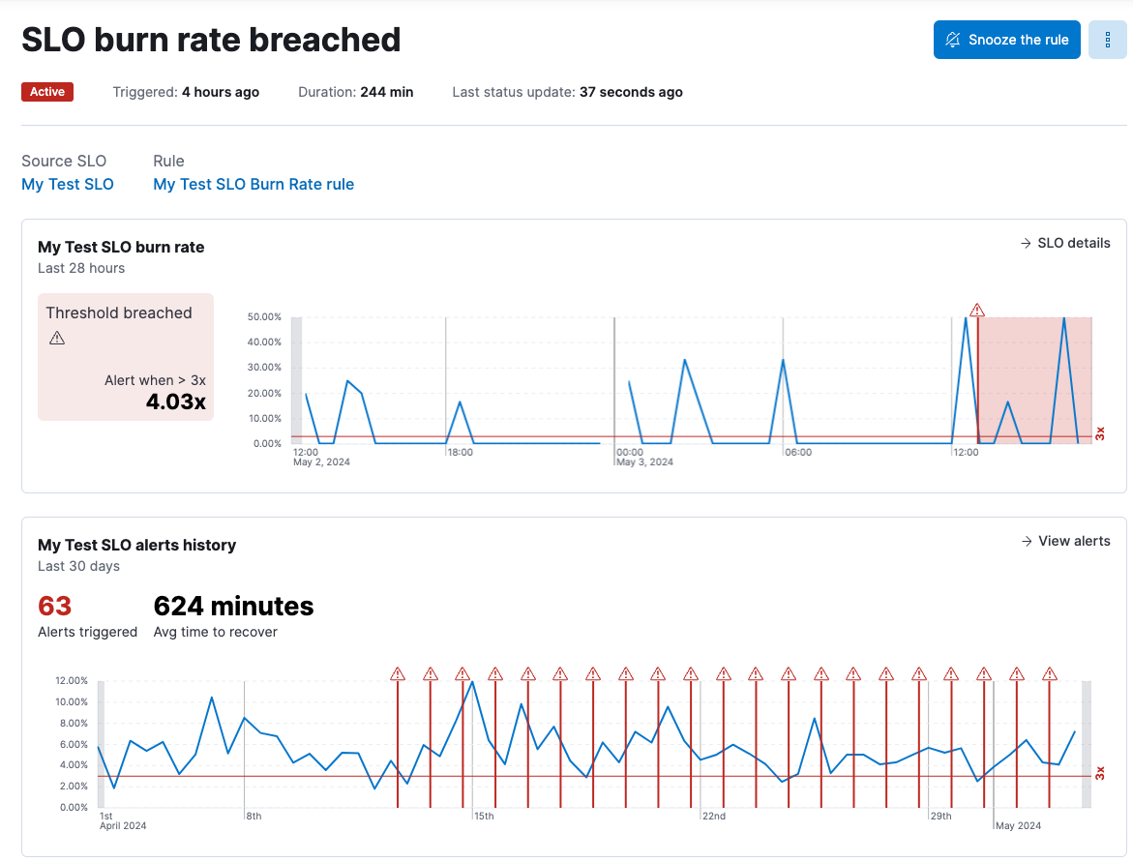Open My Test SLO Burn Rate rule link
1133x863 pixels.
tap(253, 184)
